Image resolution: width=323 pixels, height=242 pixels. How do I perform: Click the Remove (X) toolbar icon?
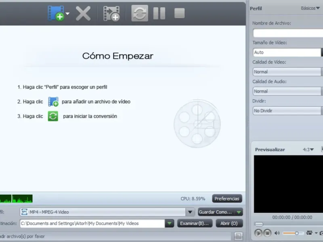83,13
